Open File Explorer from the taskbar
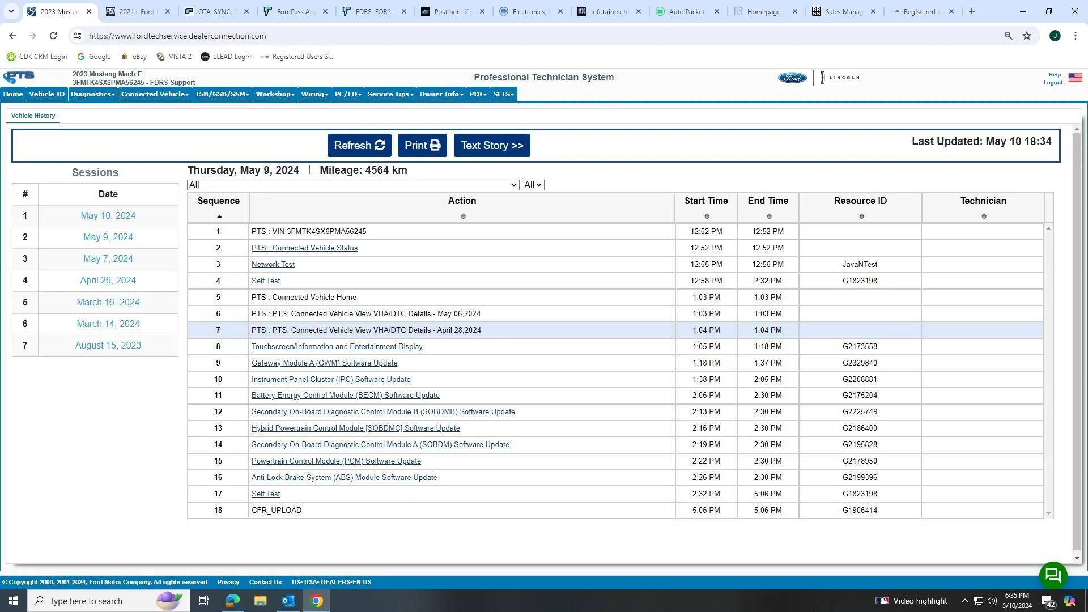The width and height of the screenshot is (1088, 612). [x=260, y=601]
